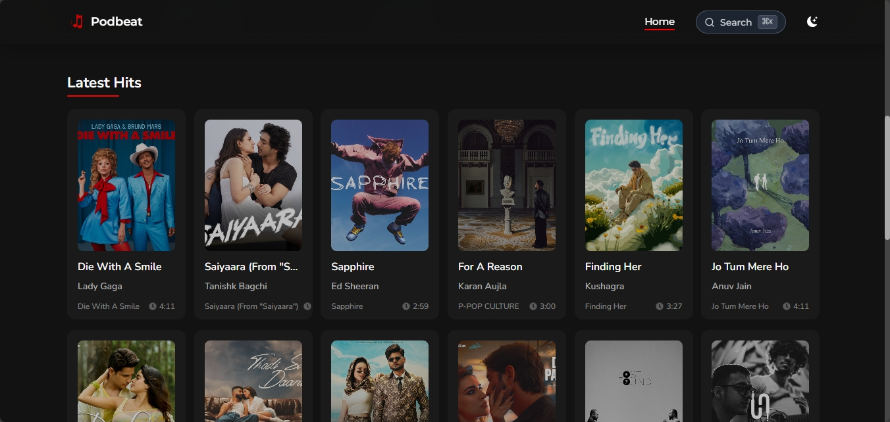This screenshot has width=890, height=422.
Task: Open Die With A Smile album cover
Action: point(126,185)
